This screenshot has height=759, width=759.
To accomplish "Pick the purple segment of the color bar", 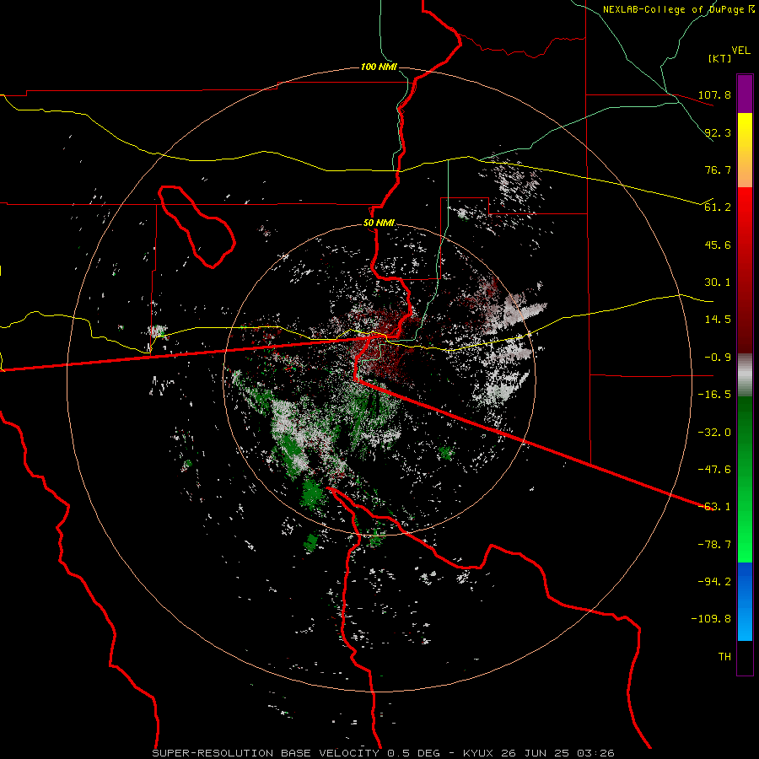I will point(745,94).
